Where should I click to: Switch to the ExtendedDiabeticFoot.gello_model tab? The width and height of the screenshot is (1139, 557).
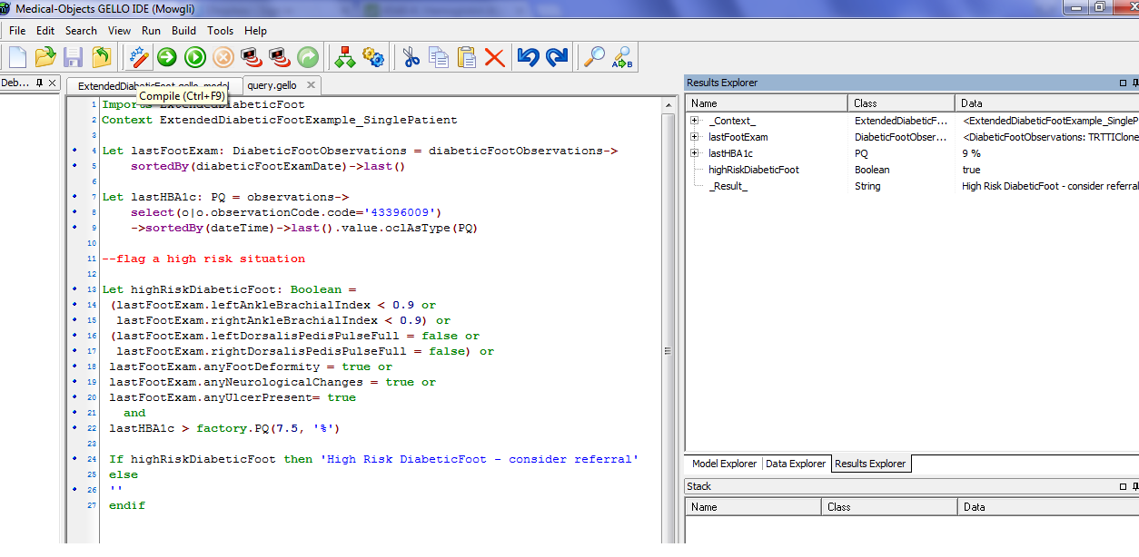[x=153, y=86]
